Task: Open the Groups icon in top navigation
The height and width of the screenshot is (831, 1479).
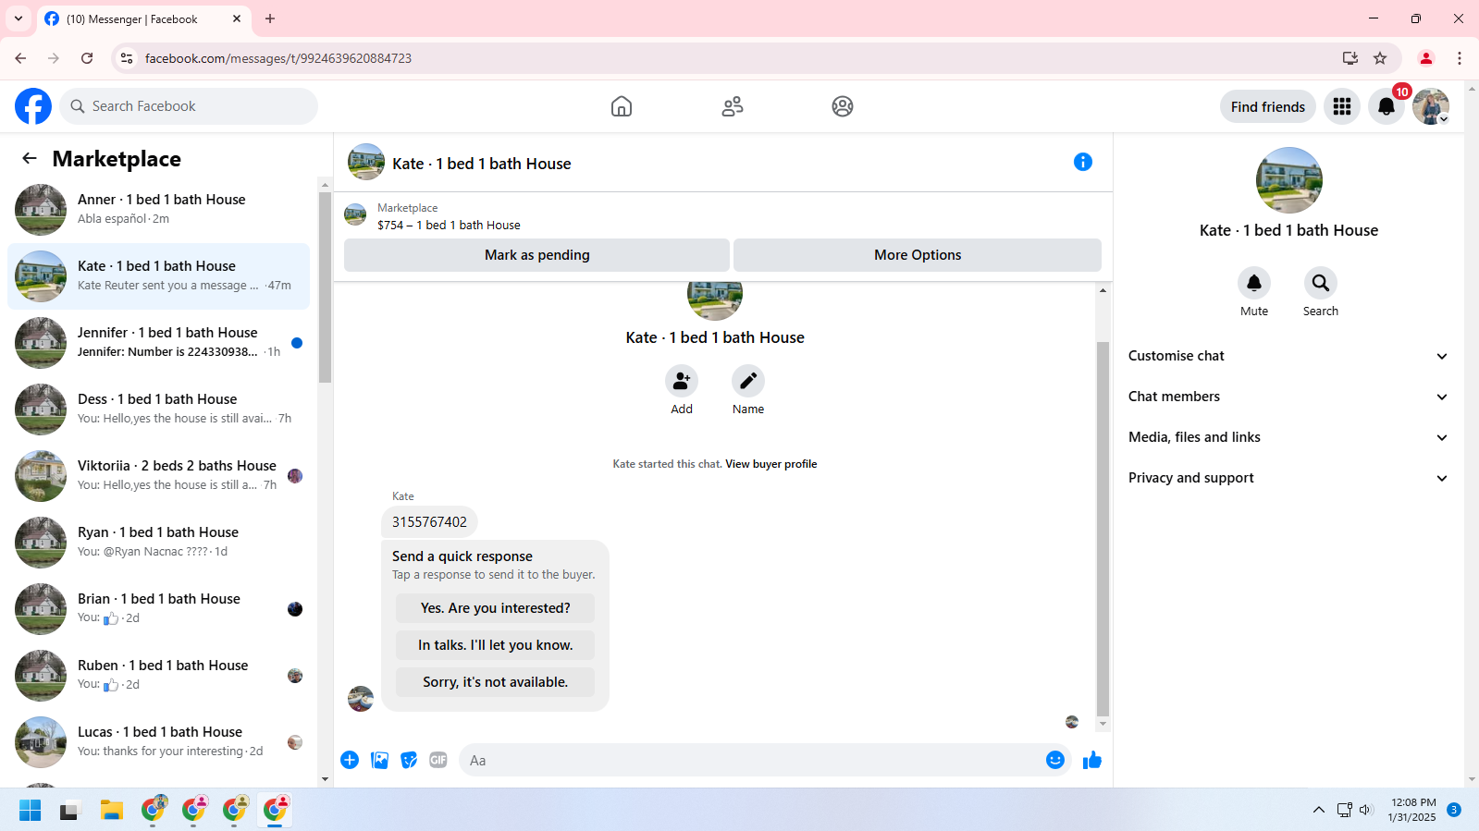Action: point(843,106)
